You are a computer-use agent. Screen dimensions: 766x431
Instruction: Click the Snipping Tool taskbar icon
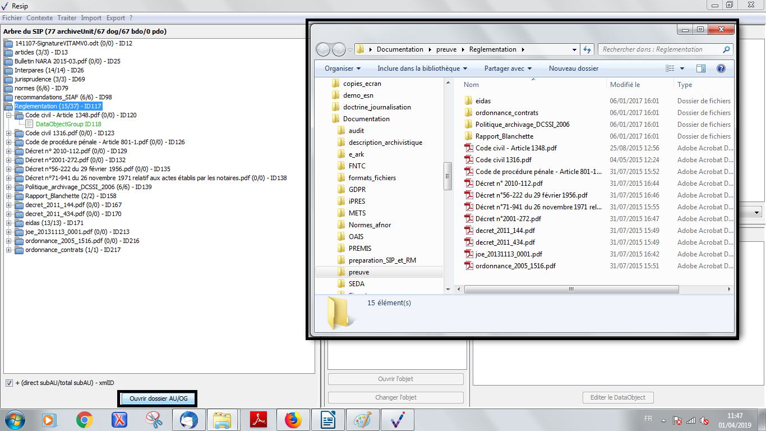coord(153,419)
